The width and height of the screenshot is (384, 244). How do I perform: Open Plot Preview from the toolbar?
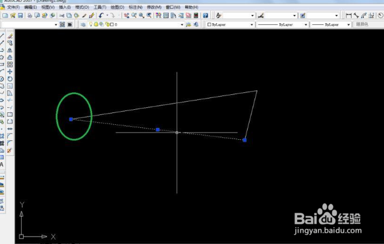37,16
